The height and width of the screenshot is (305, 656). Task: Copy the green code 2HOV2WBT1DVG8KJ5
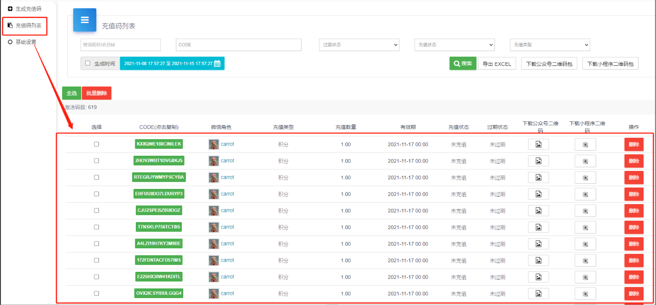point(159,161)
